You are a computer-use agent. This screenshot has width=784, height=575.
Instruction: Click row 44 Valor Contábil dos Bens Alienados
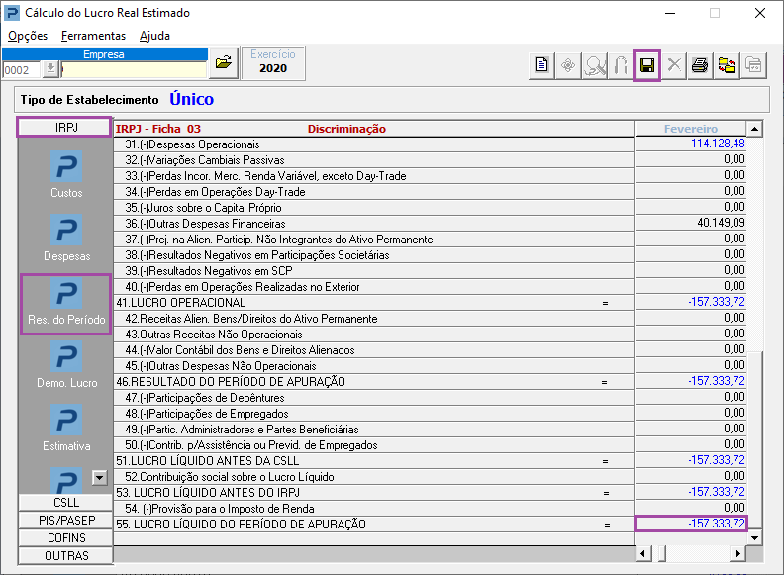pyautogui.click(x=373, y=350)
